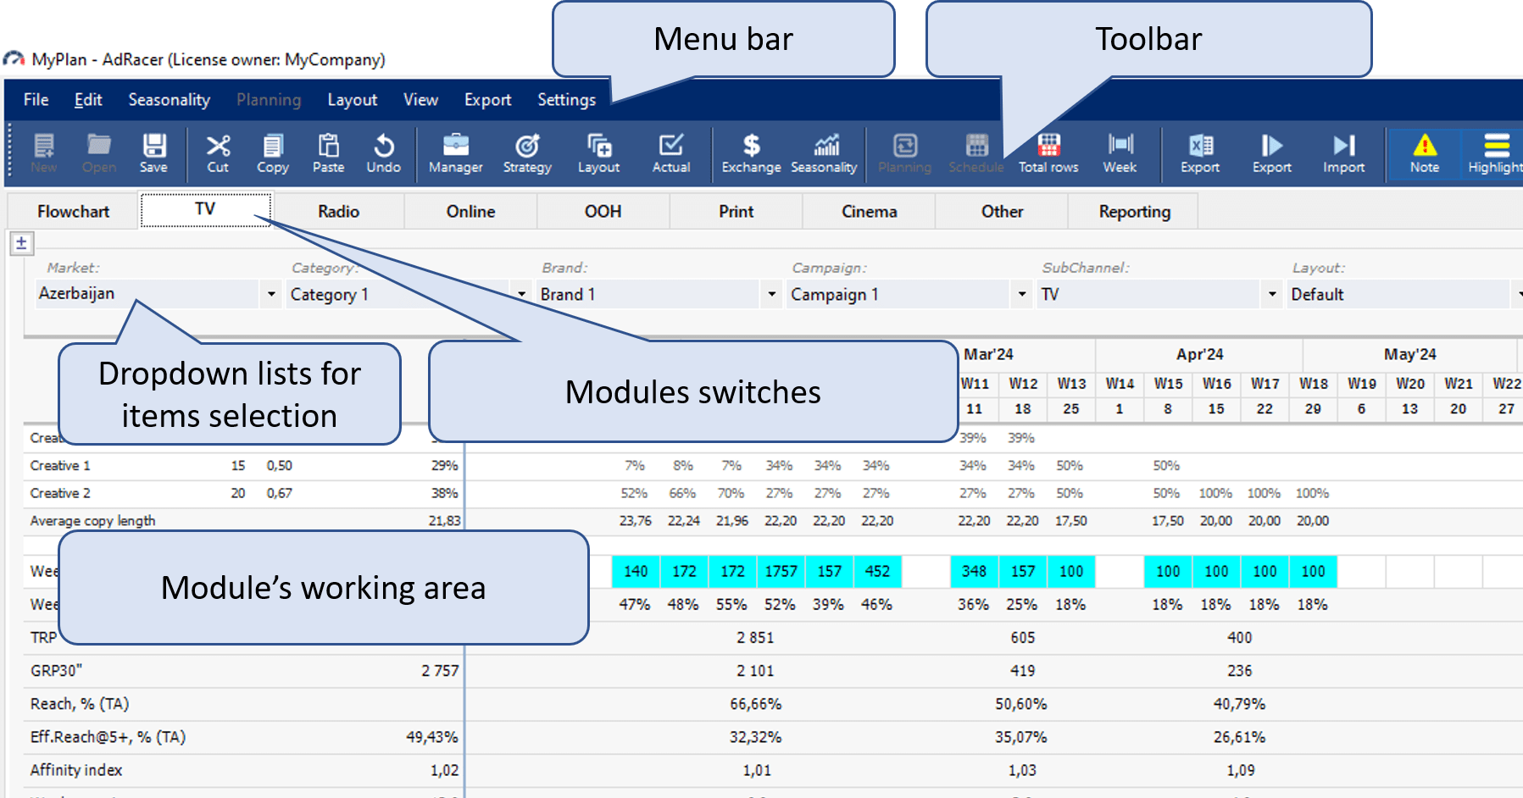Screen dimensions: 1523x798
Task: Switch to the Flowchart module tab
Action: [x=73, y=211]
